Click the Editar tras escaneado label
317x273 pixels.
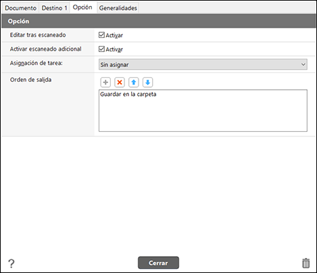point(38,35)
